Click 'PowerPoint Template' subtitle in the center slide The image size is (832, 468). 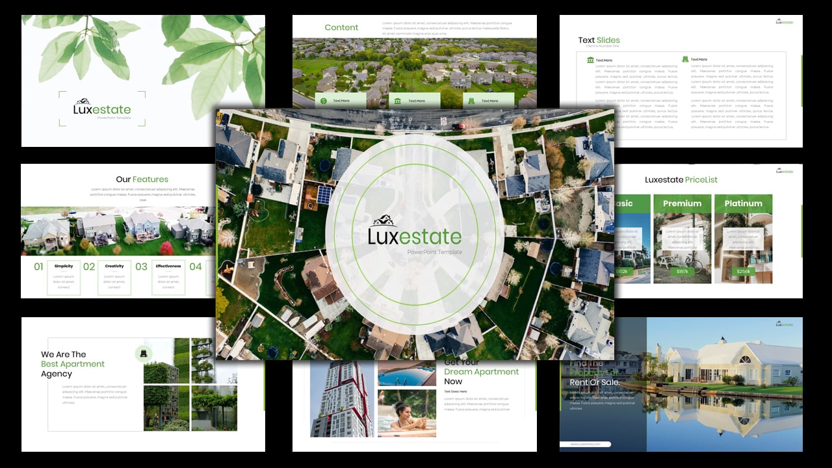[x=435, y=252]
